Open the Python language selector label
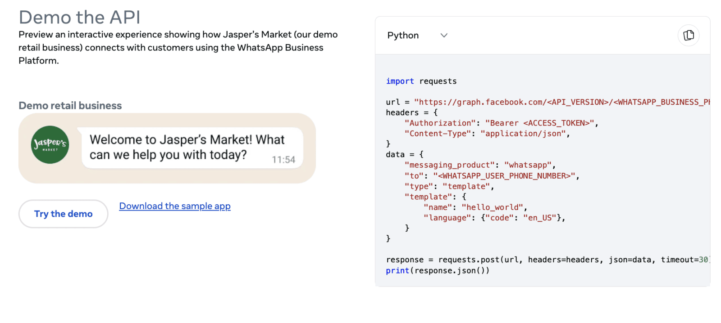This screenshot has width=721, height=323. pos(403,35)
